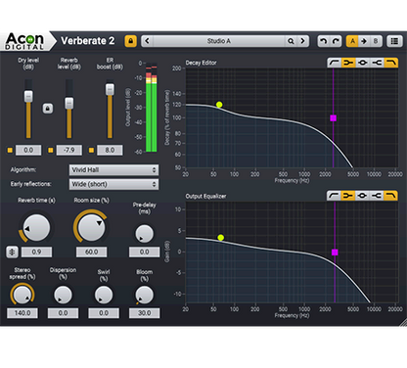Toggle Output Equalizer low cut band

[x=334, y=196]
